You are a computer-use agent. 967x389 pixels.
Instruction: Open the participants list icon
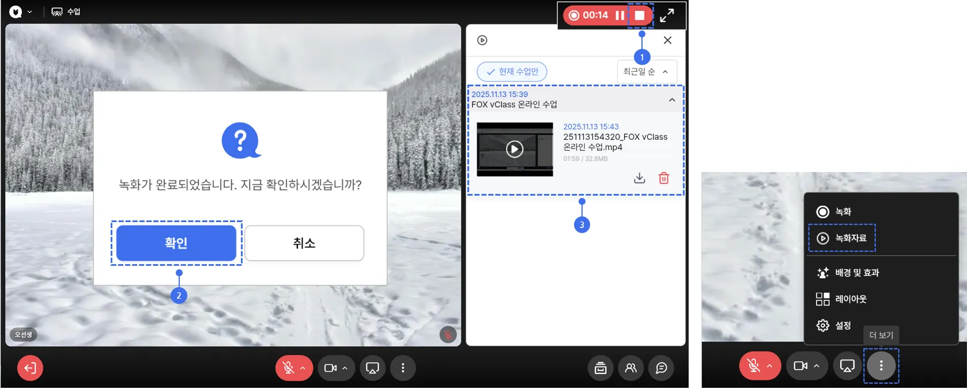click(631, 368)
